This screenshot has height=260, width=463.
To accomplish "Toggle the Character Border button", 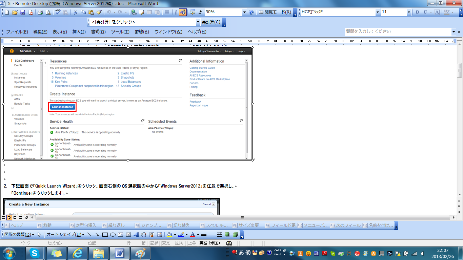I will pyautogui.click(x=437, y=12).
